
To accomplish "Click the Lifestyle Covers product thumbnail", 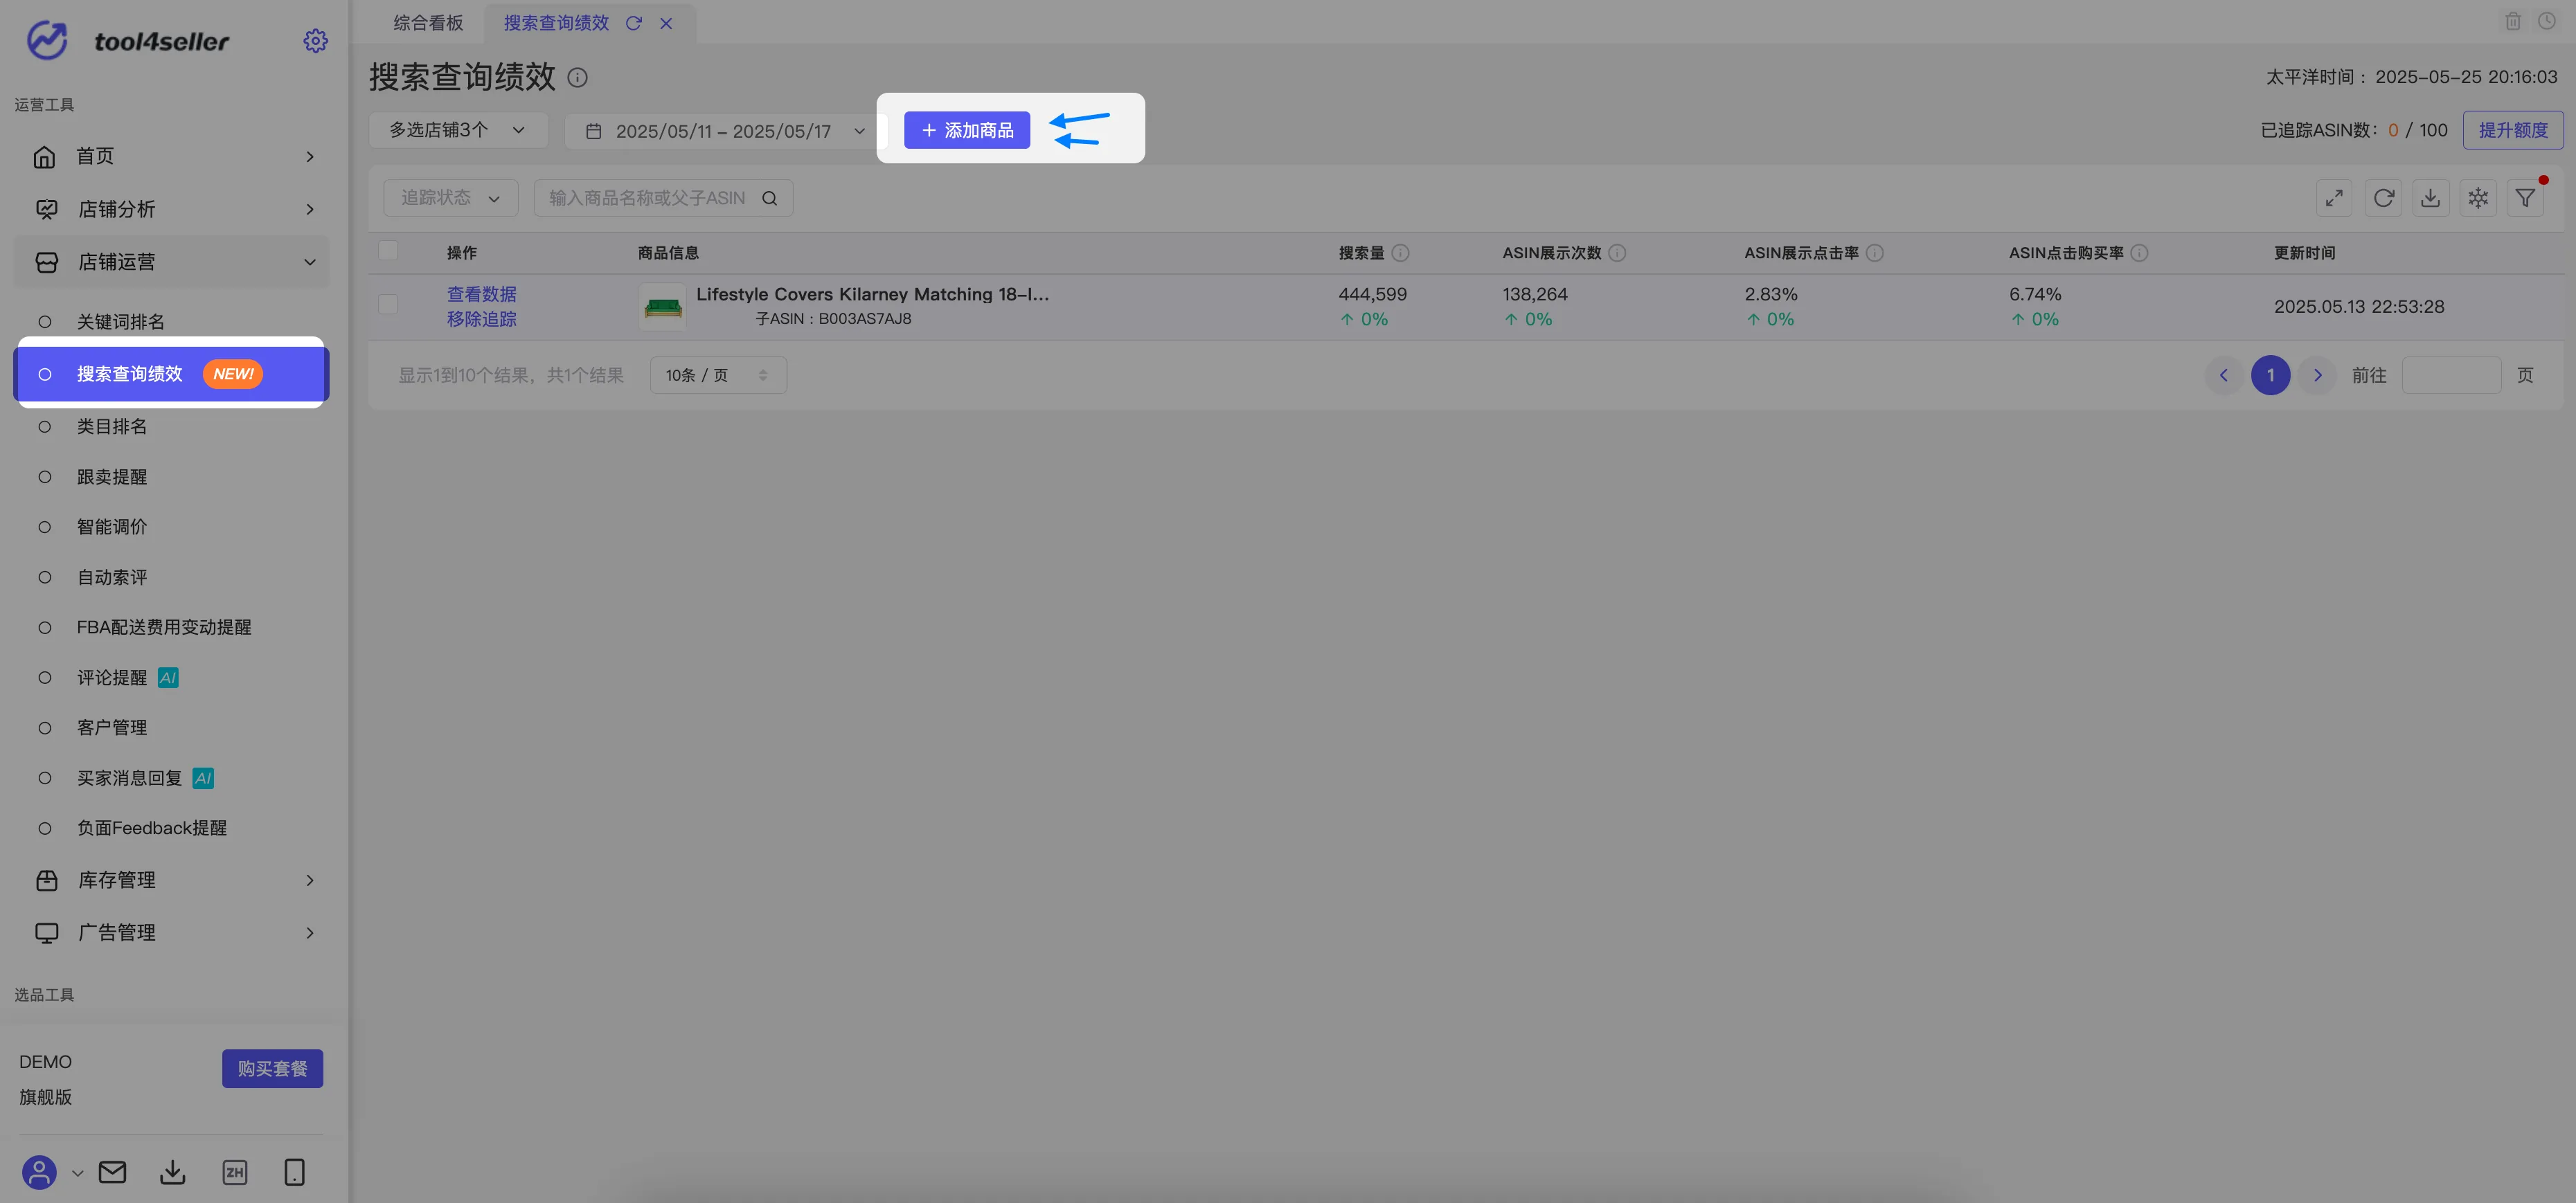I will pyautogui.click(x=662, y=307).
